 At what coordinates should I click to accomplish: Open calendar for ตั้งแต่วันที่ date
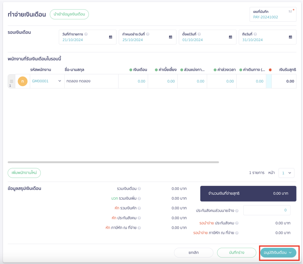point(231,37)
